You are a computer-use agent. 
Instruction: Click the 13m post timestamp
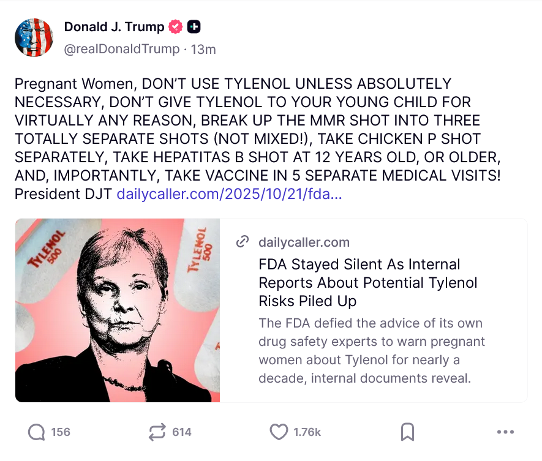coord(203,50)
